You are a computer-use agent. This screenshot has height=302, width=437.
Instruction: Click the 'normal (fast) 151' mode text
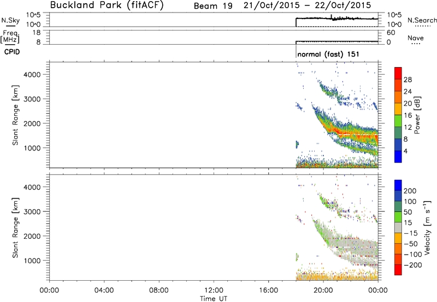click(x=328, y=54)
